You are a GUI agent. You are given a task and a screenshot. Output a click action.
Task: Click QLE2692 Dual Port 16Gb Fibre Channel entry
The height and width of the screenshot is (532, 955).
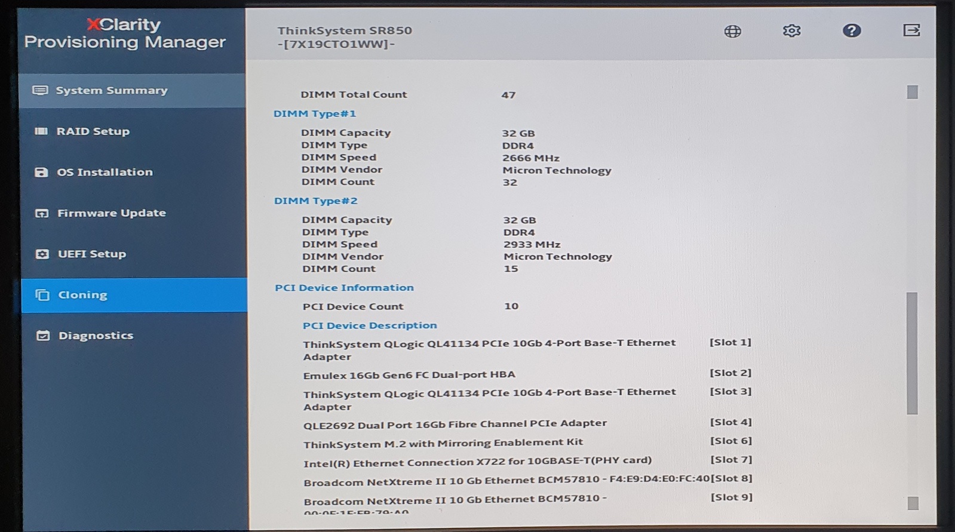click(x=455, y=424)
